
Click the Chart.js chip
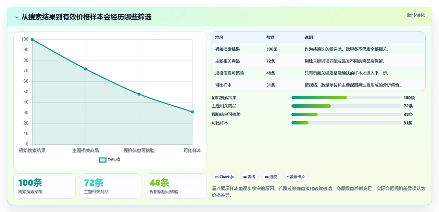(x=224, y=177)
